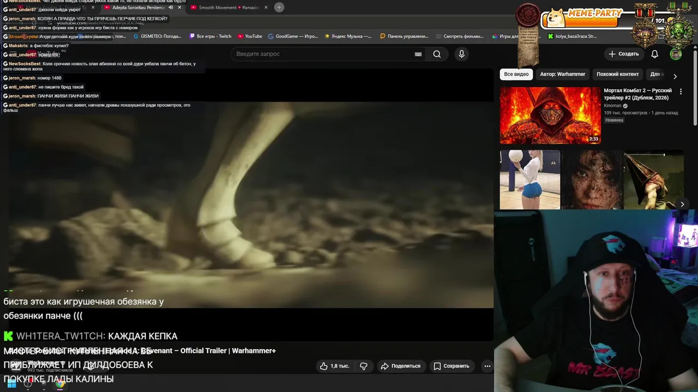Open the Яндекс Музыка bookmark
The image size is (698, 392).
point(348,36)
